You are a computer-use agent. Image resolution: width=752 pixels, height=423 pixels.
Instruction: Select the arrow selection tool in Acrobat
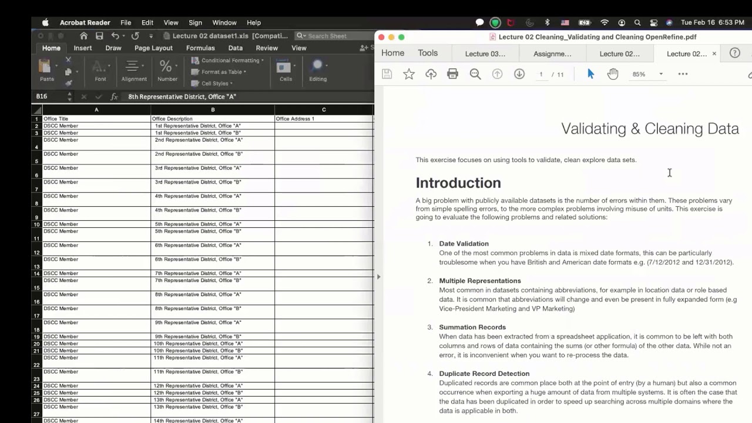tap(590, 74)
